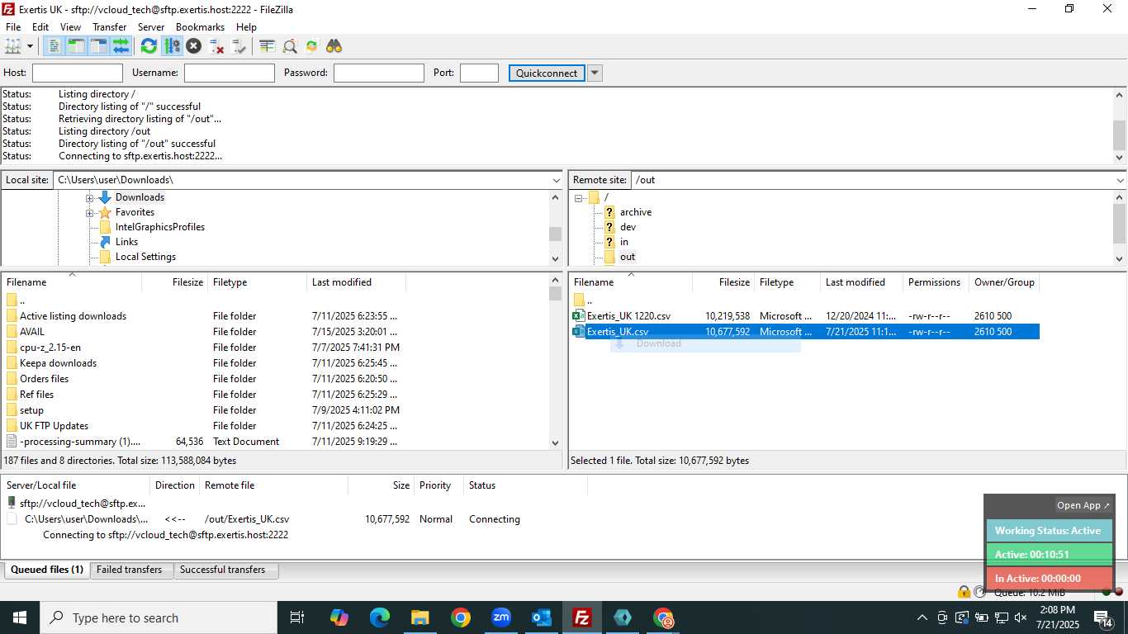
Task: Open Site Manager dropdown arrow
Action: (30, 46)
